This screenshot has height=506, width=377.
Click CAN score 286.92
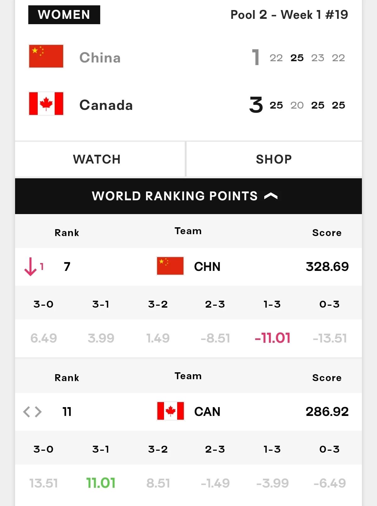click(x=327, y=412)
